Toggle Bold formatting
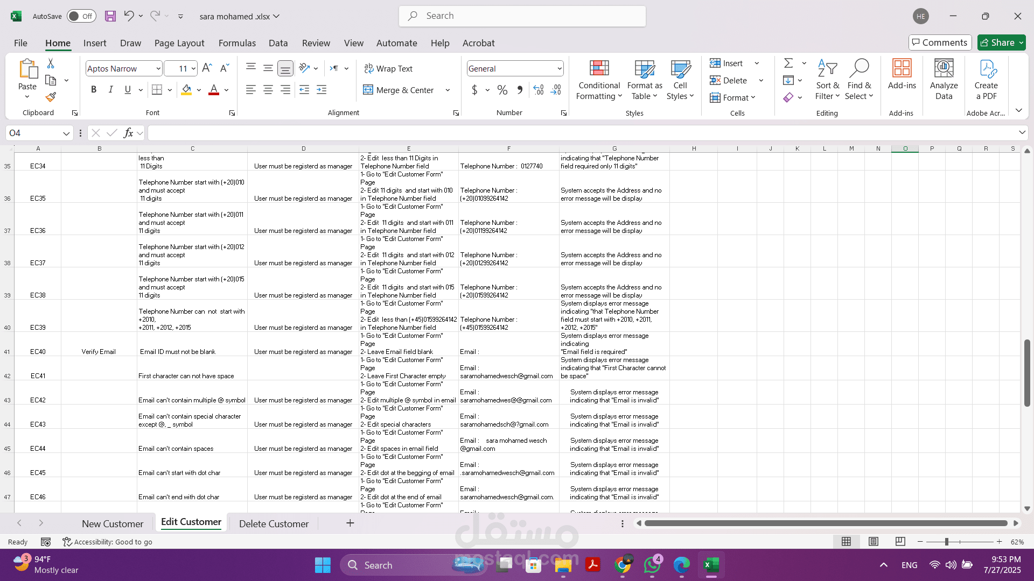This screenshot has width=1034, height=581. 94,90
